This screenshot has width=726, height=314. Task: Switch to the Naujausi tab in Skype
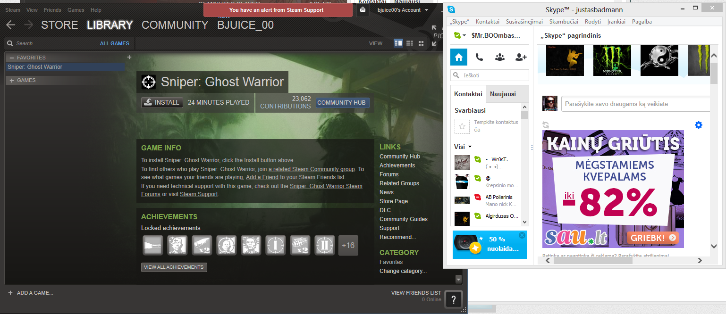(503, 94)
